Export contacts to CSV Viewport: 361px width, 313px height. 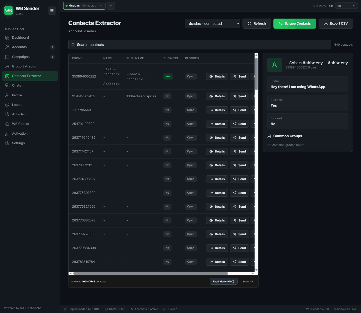(336, 24)
